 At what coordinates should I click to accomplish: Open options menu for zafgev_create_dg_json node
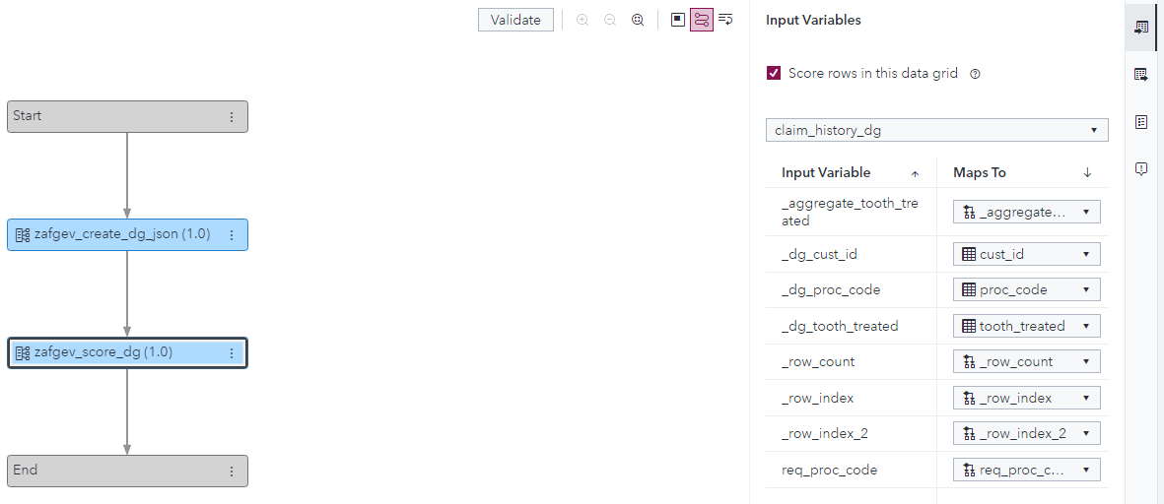click(232, 235)
